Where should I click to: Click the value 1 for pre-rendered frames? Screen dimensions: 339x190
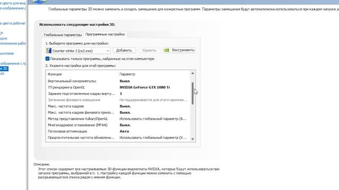(121, 93)
